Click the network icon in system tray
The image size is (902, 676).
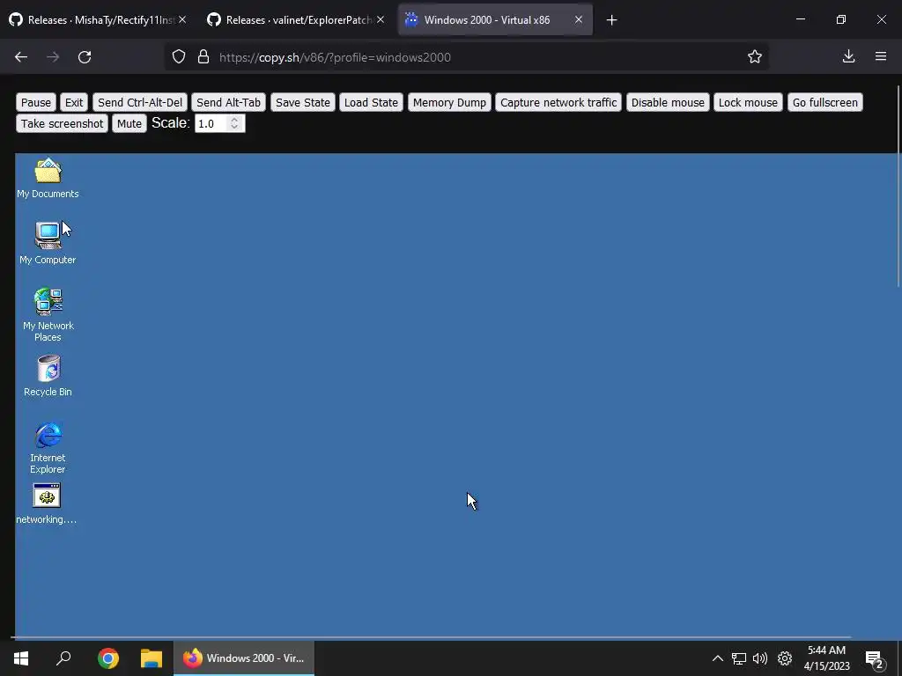point(739,658)
